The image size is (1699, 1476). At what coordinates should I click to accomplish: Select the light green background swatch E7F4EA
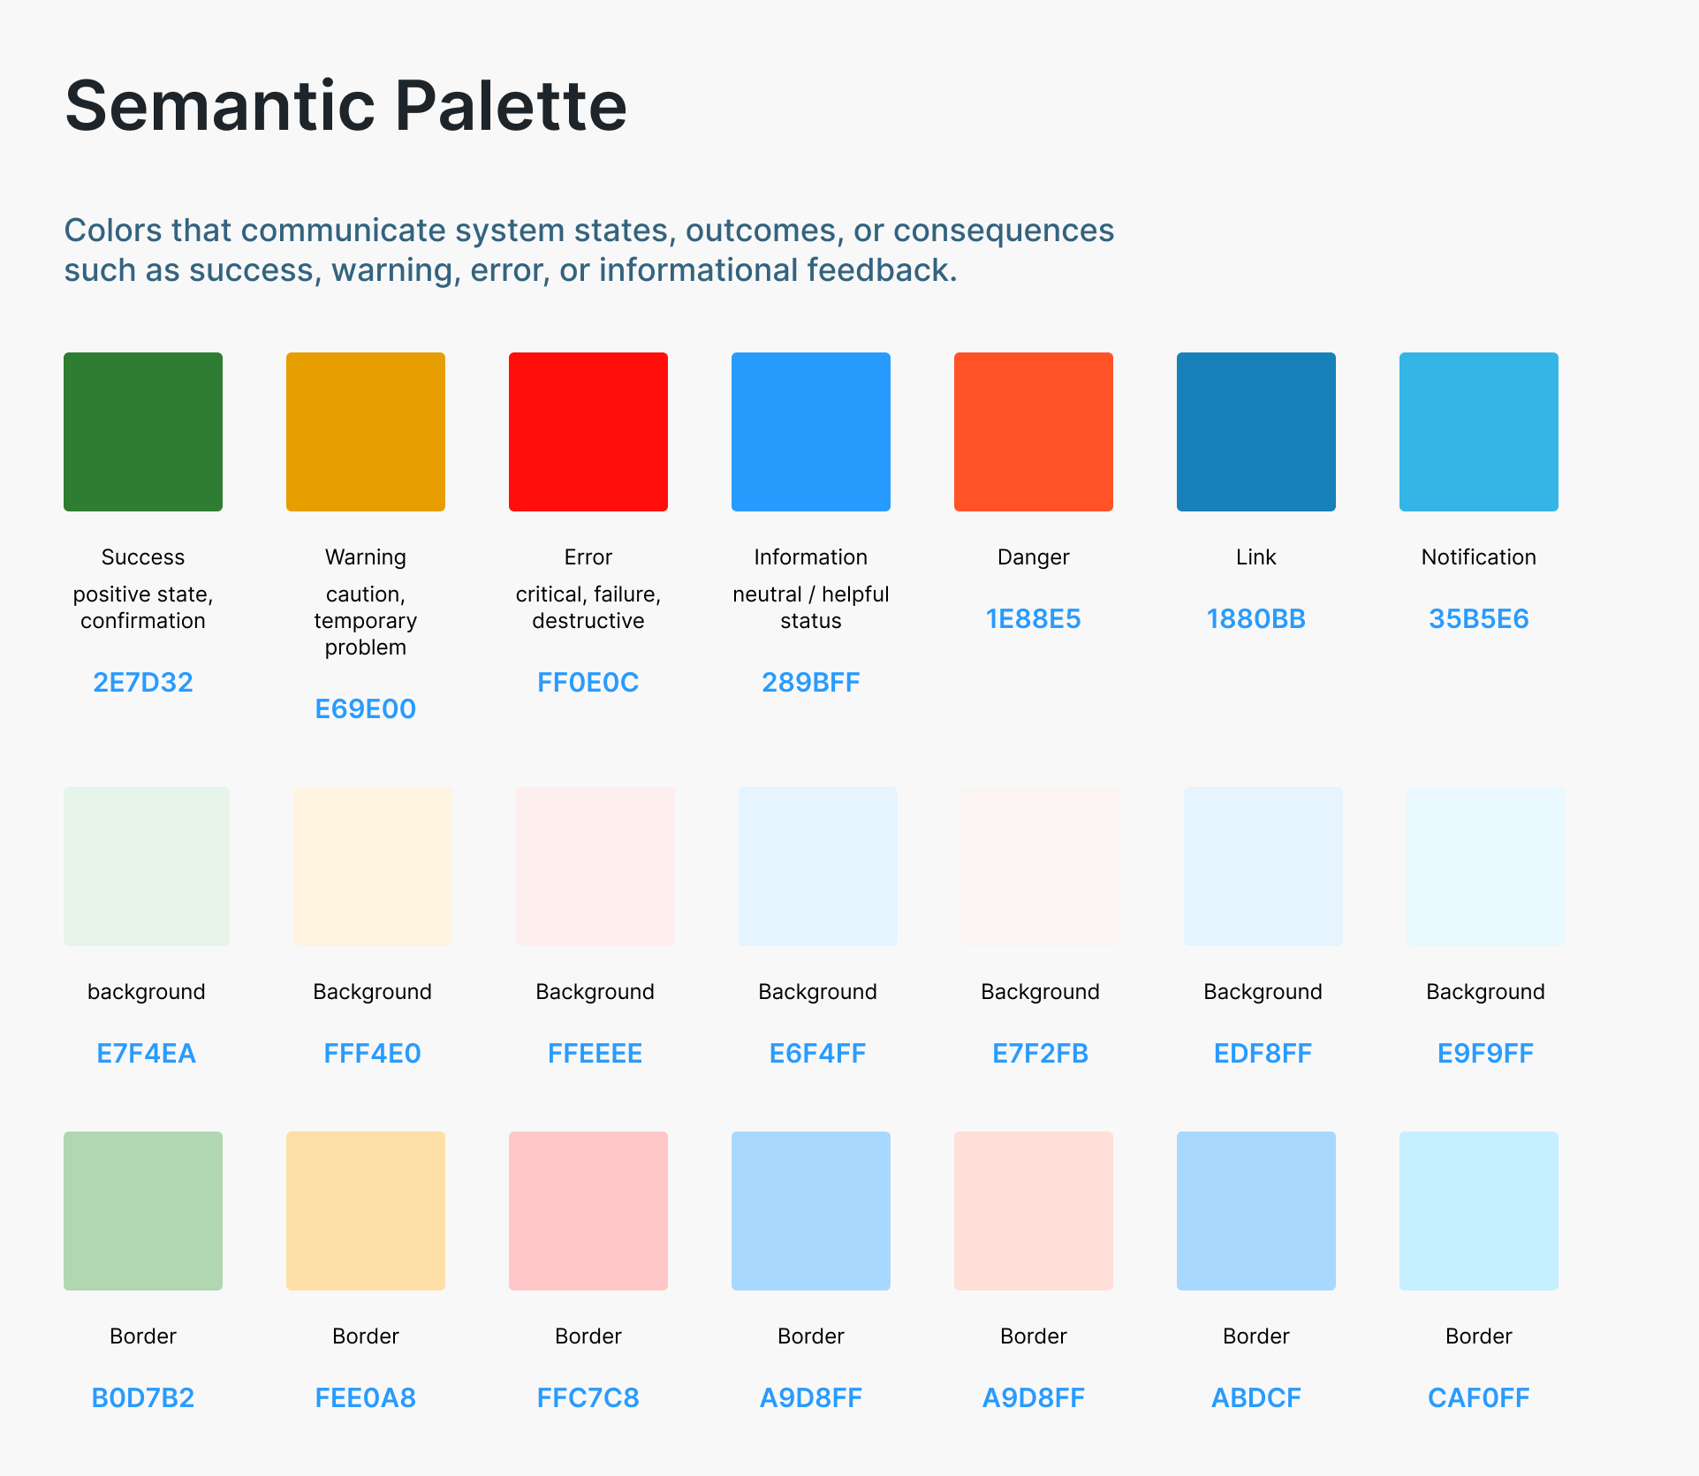147,867
